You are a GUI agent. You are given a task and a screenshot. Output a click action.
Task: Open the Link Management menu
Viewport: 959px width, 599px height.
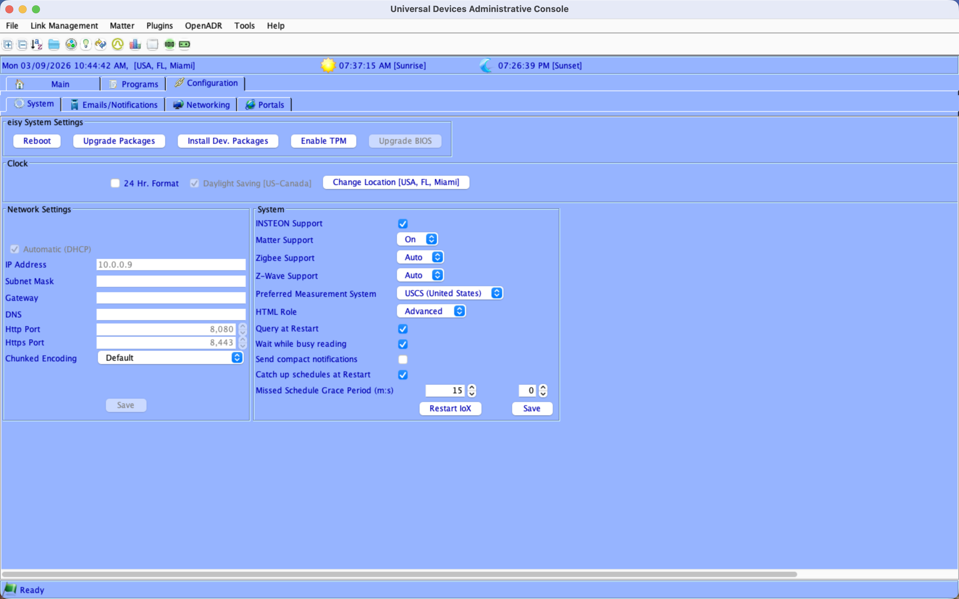tap(64, 26)
